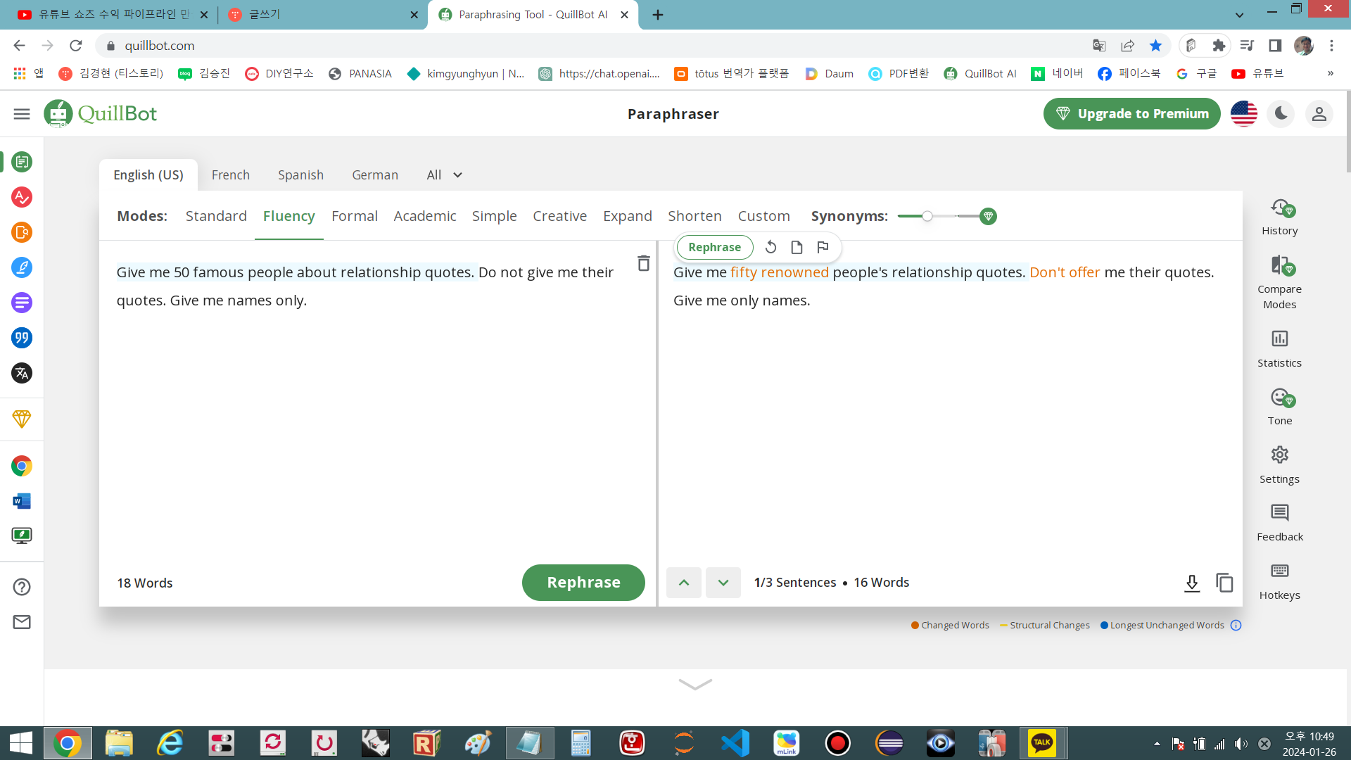Expand the bottom collapse chevron below editor
Image resolution: width=1351 pixels, height=760 pixels.
[x=695, y=684]
